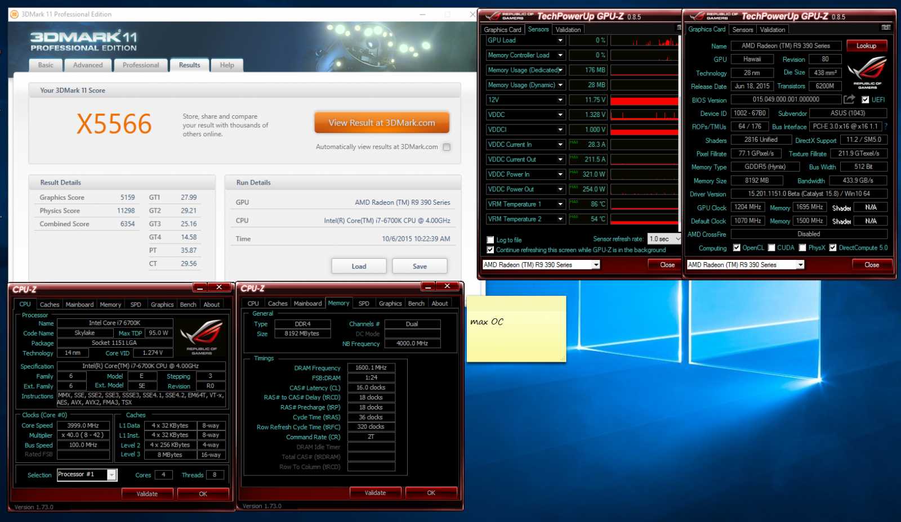Image resolution: width=901 pixels, height=522 pixels.
Task: Open GPU selector dropdown in GPU-Z Sensors window
Action: [x=596, y=265]
